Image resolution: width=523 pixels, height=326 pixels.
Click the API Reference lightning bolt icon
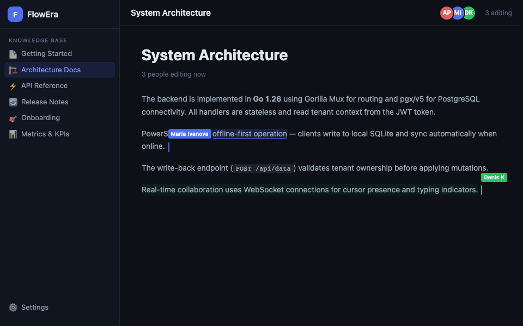(x=13, y=86)
